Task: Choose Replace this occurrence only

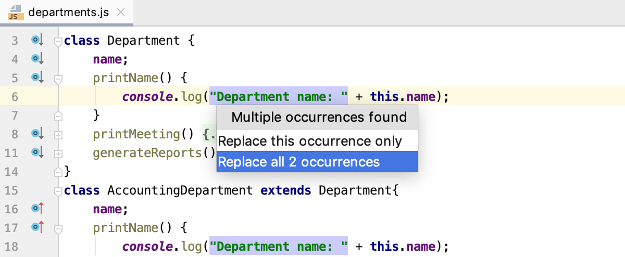Action: pos(310,141)
